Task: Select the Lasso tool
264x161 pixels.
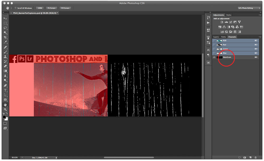Action: pyautogui.click(x=5, y=28)
